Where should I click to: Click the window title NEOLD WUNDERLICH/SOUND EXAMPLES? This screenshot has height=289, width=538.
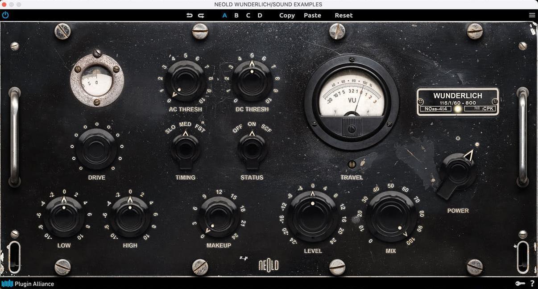268,4
